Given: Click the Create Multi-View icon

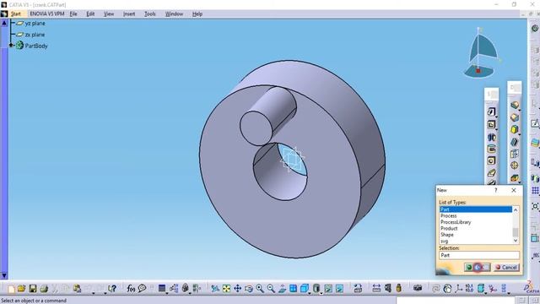Looking at the screenshot, I should point(293,289).
